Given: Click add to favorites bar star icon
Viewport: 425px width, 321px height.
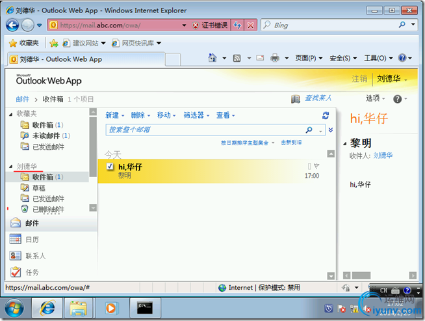Looking at the screenshot, I should pyautogui.click(x=54, y=43).
